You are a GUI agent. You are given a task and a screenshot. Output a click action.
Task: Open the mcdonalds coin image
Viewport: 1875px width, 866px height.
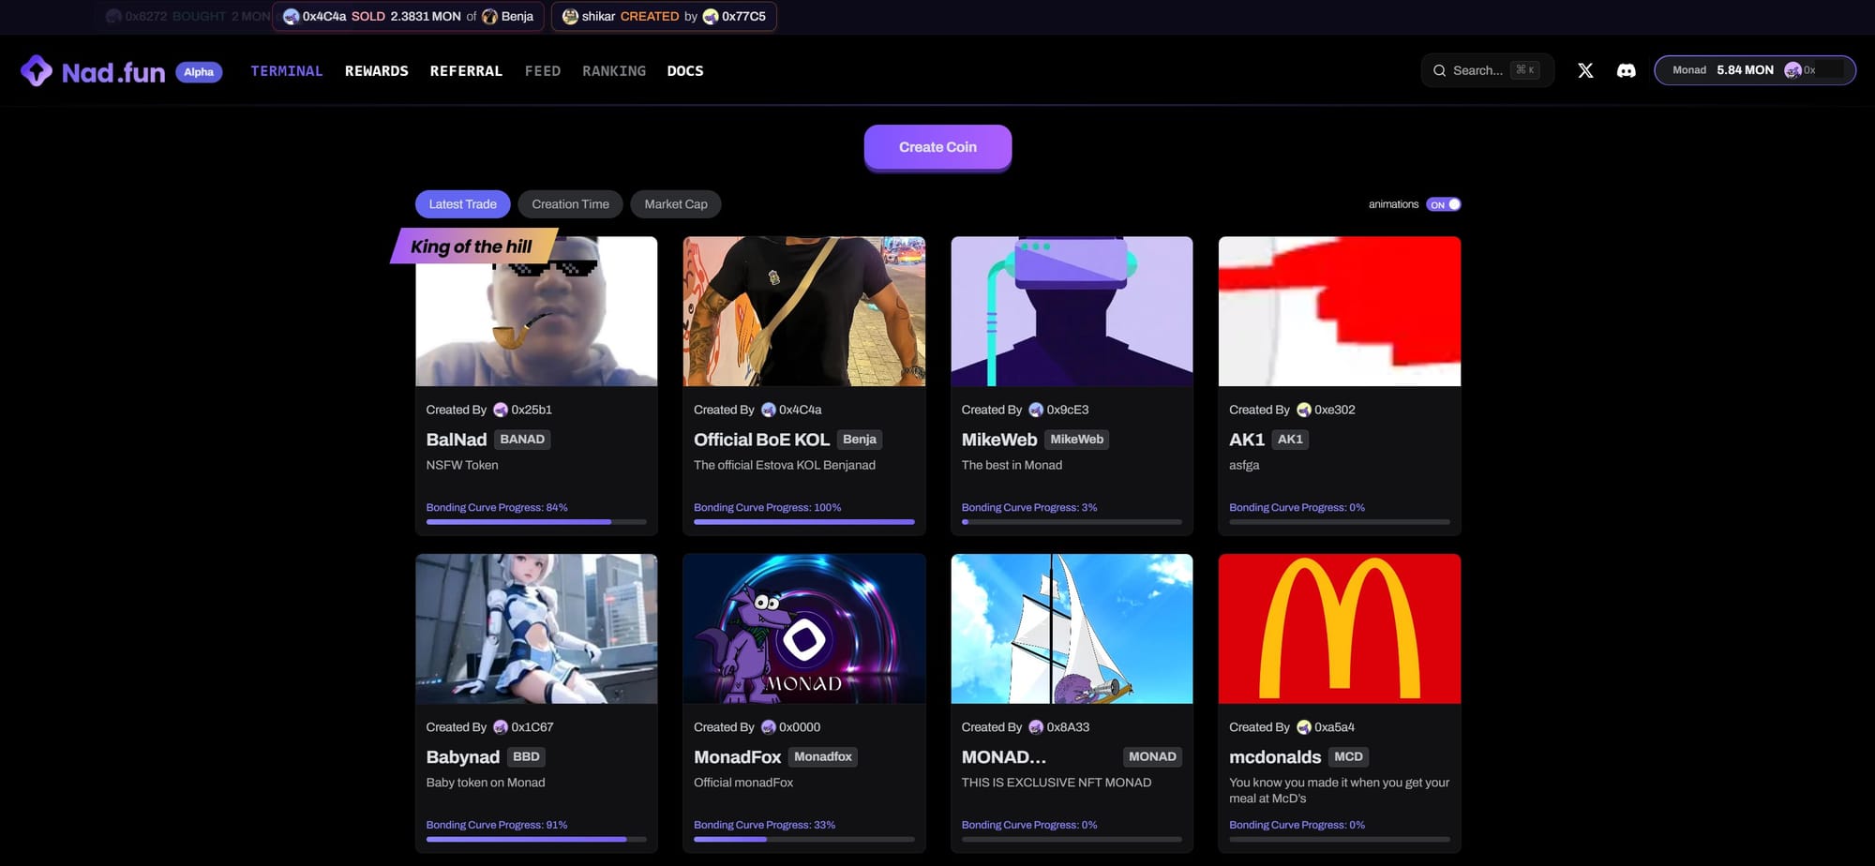(x=1340, y=629)
